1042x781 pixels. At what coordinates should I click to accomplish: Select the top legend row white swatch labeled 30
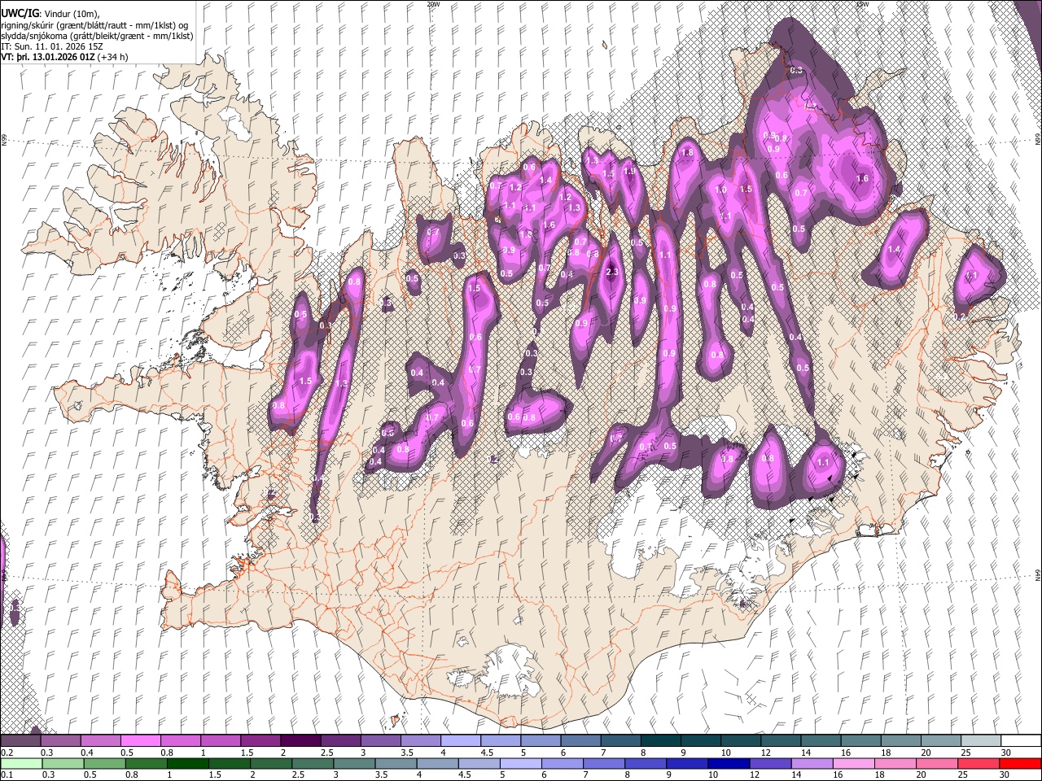click(1021, 741)
